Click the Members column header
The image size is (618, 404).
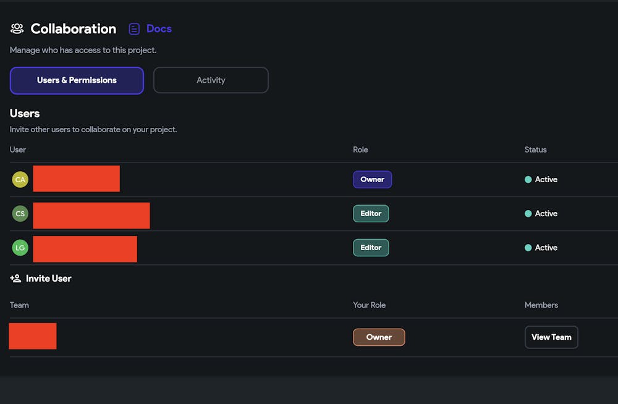point(541,305)
